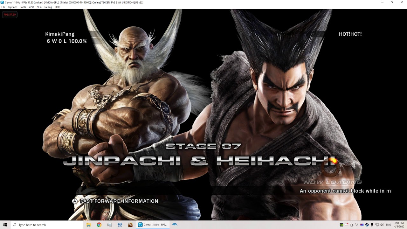Open the volume control tray icon
Image resolution: width=407 pixels, height=229 pixels.
point(382,225)
